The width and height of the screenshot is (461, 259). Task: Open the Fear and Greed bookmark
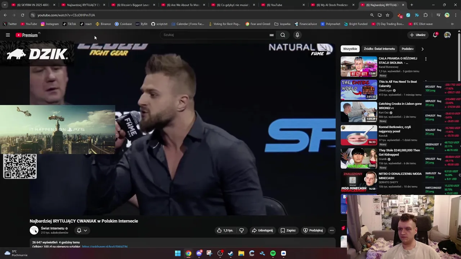[x=258, y=24]
